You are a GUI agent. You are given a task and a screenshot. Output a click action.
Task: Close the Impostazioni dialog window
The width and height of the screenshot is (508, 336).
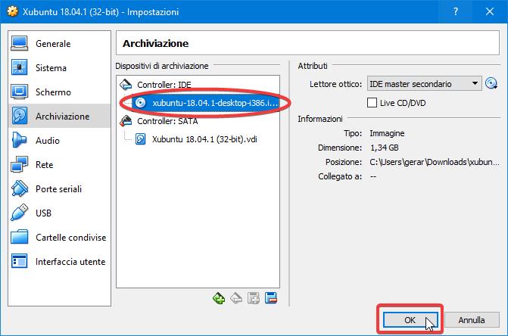click(490, 11)
